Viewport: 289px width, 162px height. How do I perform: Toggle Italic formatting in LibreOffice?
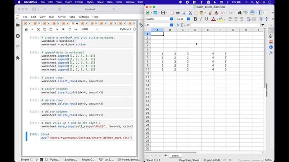click(201, 19)
